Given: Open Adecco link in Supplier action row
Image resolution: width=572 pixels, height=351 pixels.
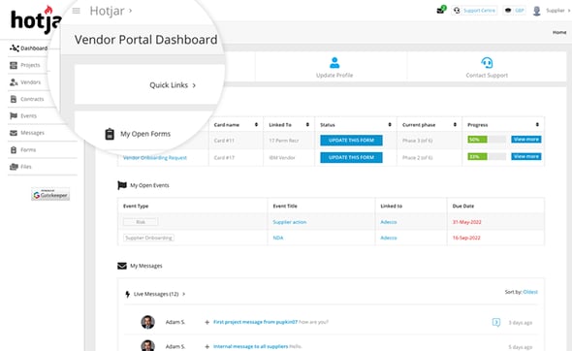Looking at the screenshot, I should pos(389,222).
